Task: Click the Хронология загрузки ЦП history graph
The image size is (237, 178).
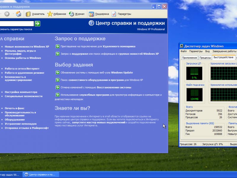Action: point(224,73)
